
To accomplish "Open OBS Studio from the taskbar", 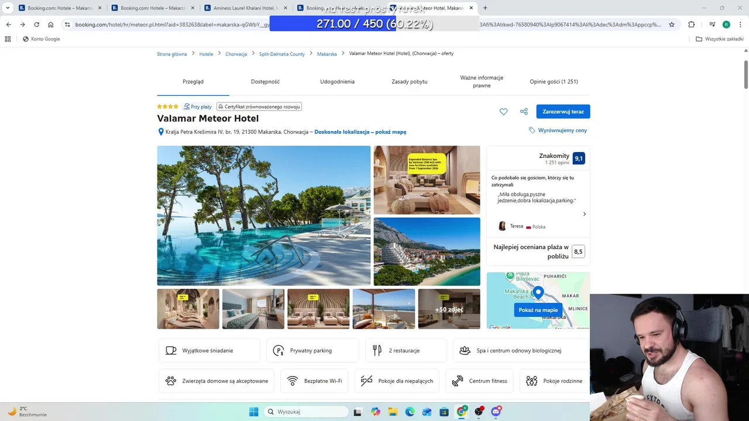I will click(x=479, y=412).
